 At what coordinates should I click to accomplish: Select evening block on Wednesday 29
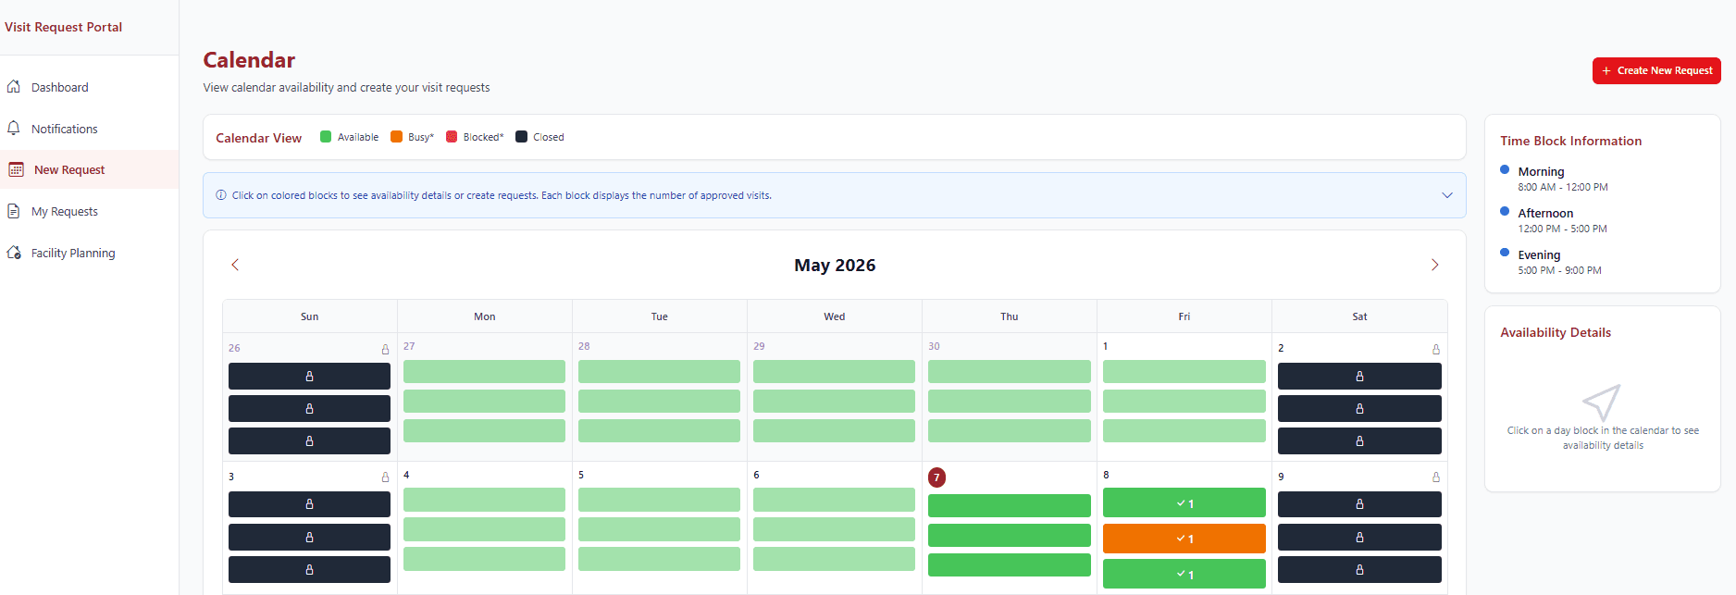(834, 430)
